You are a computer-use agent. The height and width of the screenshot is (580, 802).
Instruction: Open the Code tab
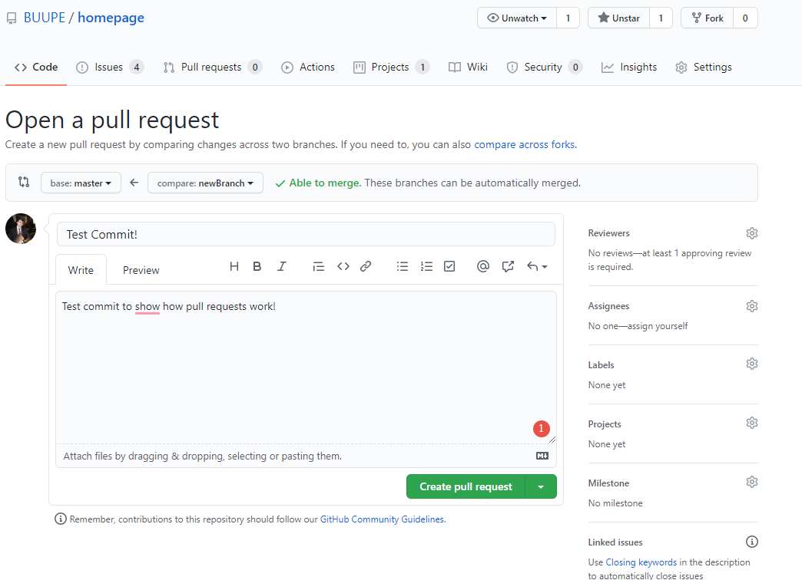36,67
